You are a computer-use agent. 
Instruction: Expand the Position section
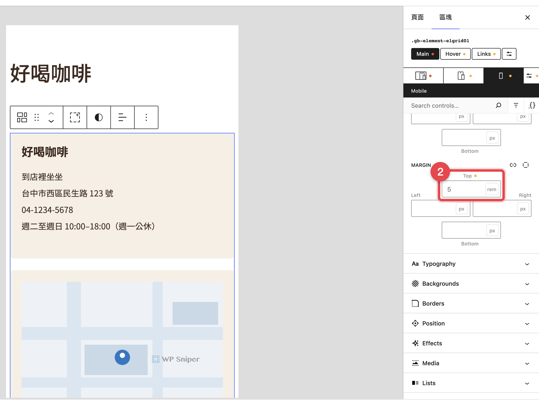[x=471, y=323]
